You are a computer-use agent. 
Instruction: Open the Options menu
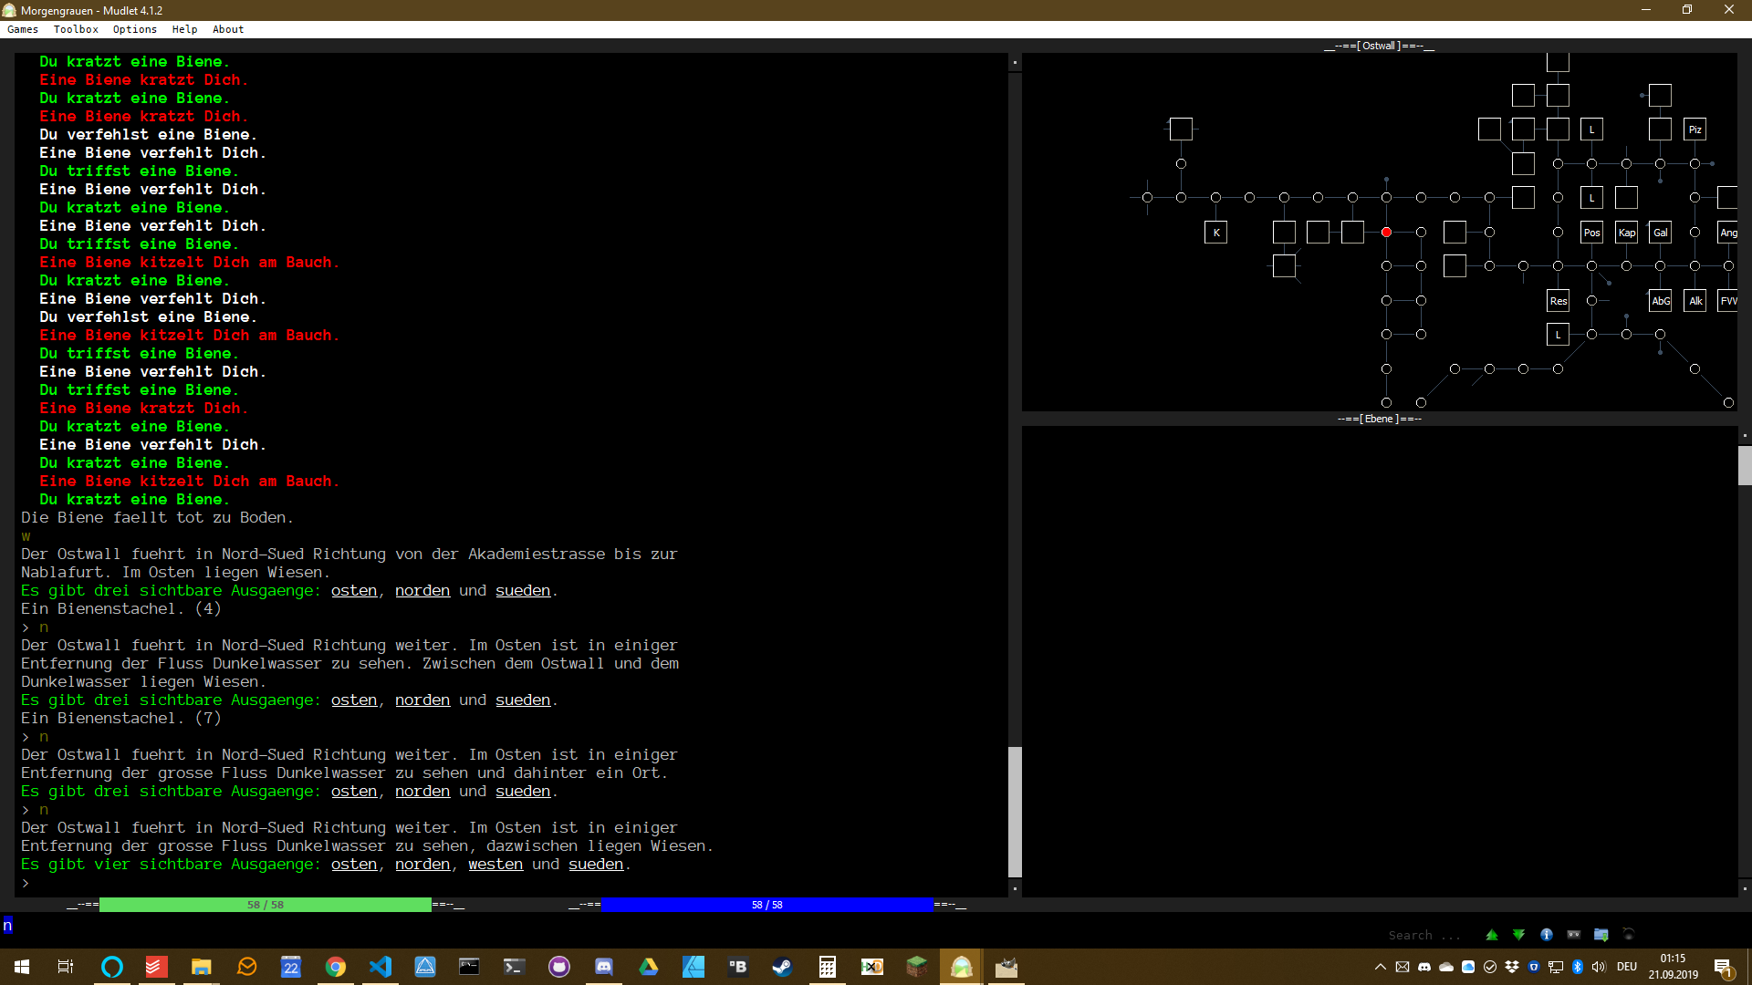coord(135,29)
